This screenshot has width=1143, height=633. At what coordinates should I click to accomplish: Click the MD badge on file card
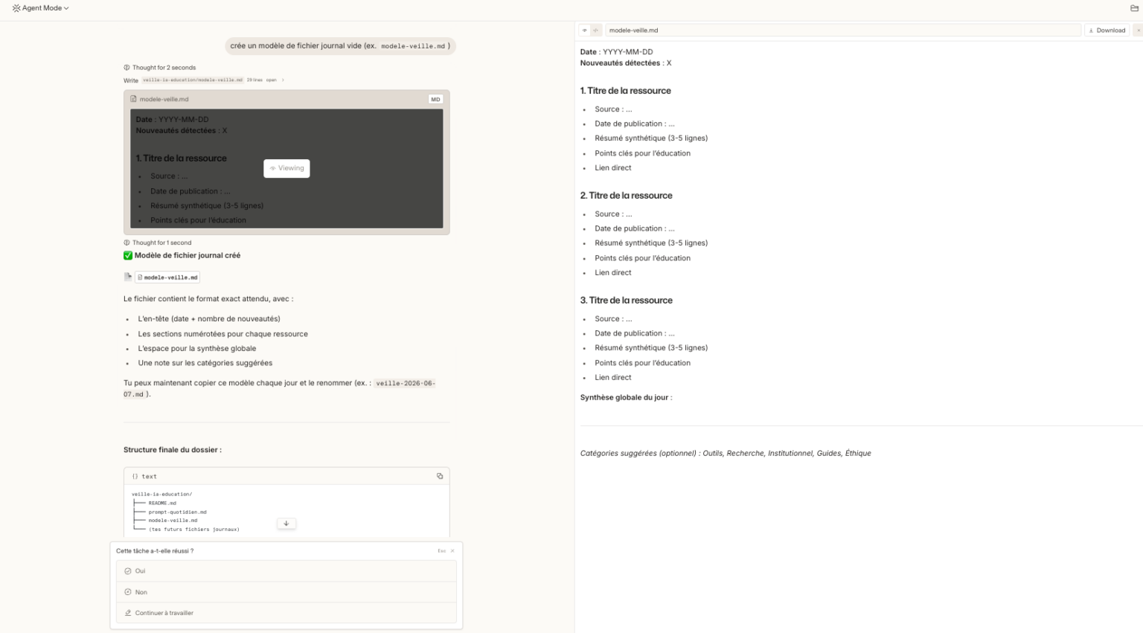[435, 99]
